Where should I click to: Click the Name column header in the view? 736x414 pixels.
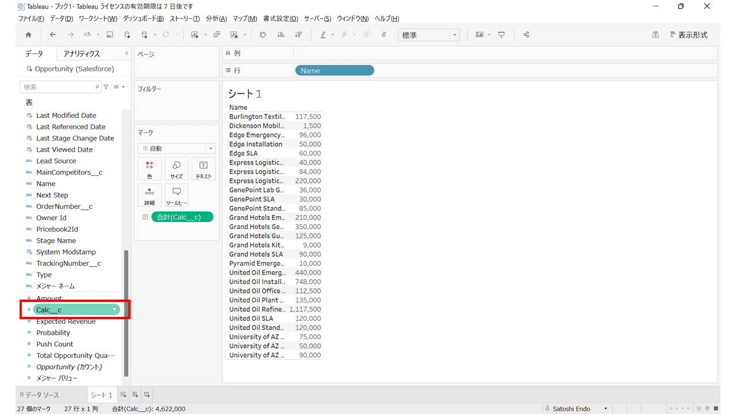click(238, 108)
